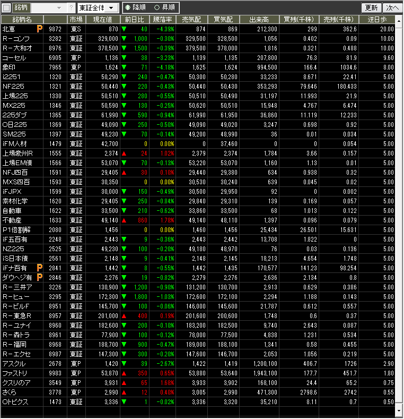Click the orange P icon on ダウヘジ有 row
This screenshot has height=419, width=404.
point(40,278)
